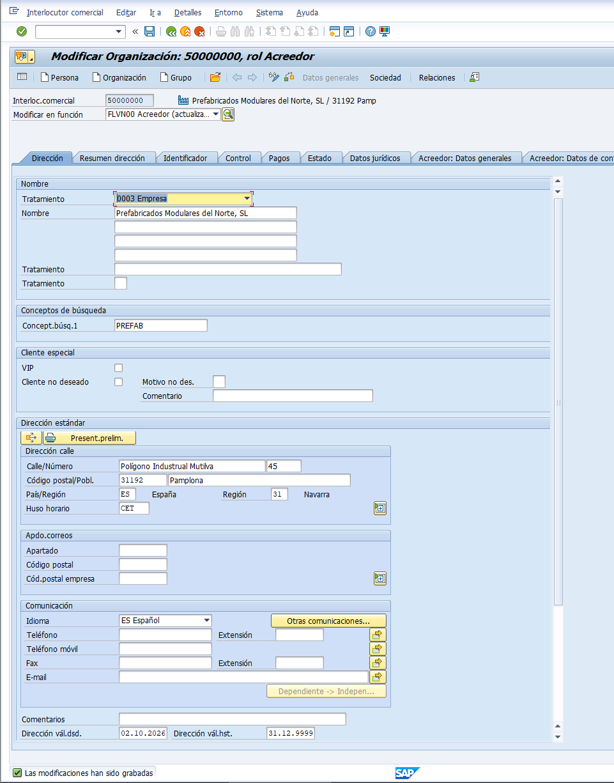This screenshot has height=783, width=614.
Task: Click the Otras comunicaciones... button
Action: coord(328,621)
